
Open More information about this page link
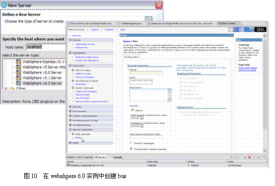pyautogui.click(x=248, y=69)
